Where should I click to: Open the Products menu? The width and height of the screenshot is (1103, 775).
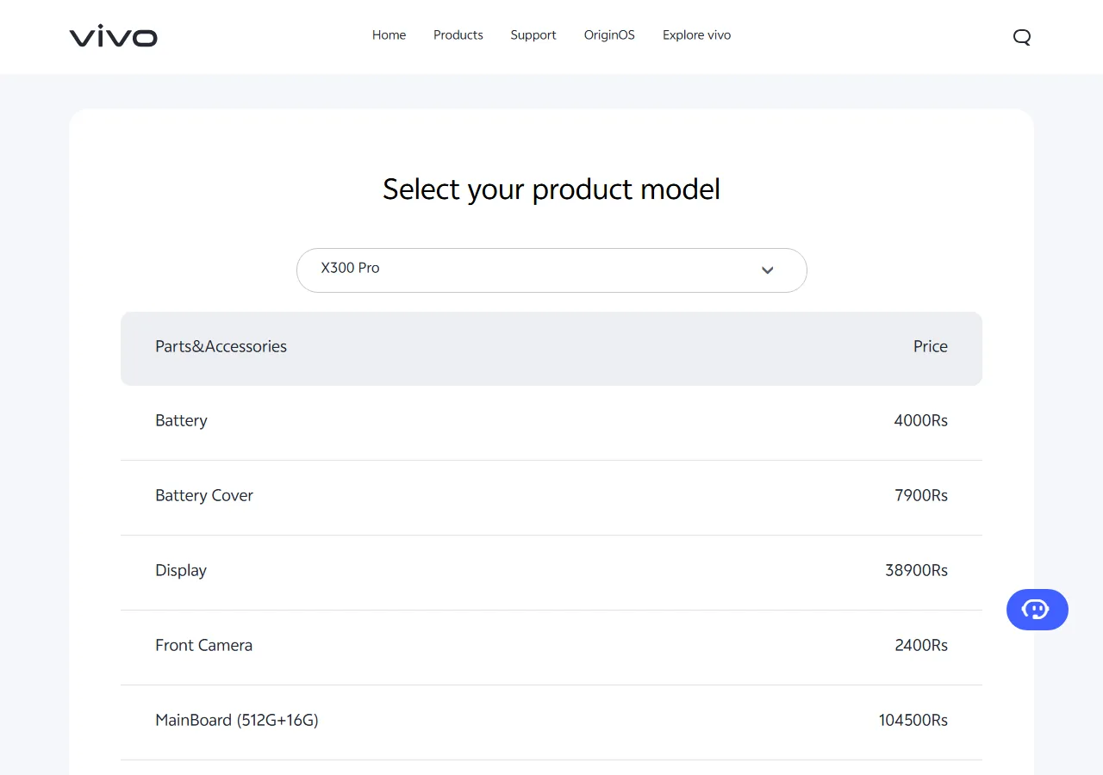458,35
